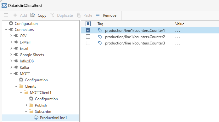Click the Kafka connector plug icon
The width and height of the screenshot is (219, 122).
pos(16,67)
